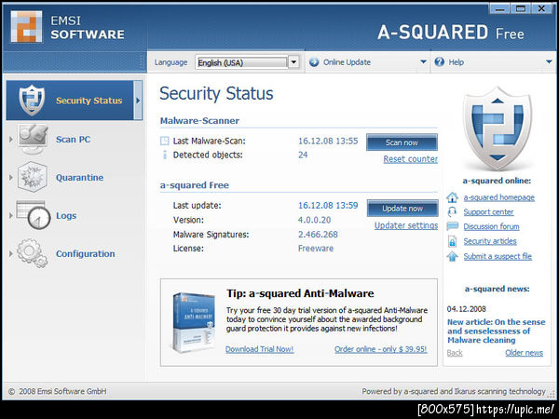This screenshot has height=419, width=559.
Task: Open the a-squared homepage link
Action: pos(498,197)
